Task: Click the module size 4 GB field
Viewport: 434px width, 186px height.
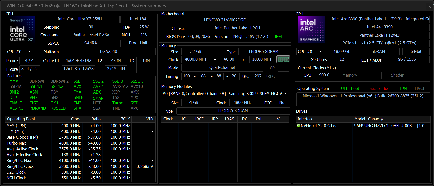Action: pyautogui.click(x=194, y=103)
